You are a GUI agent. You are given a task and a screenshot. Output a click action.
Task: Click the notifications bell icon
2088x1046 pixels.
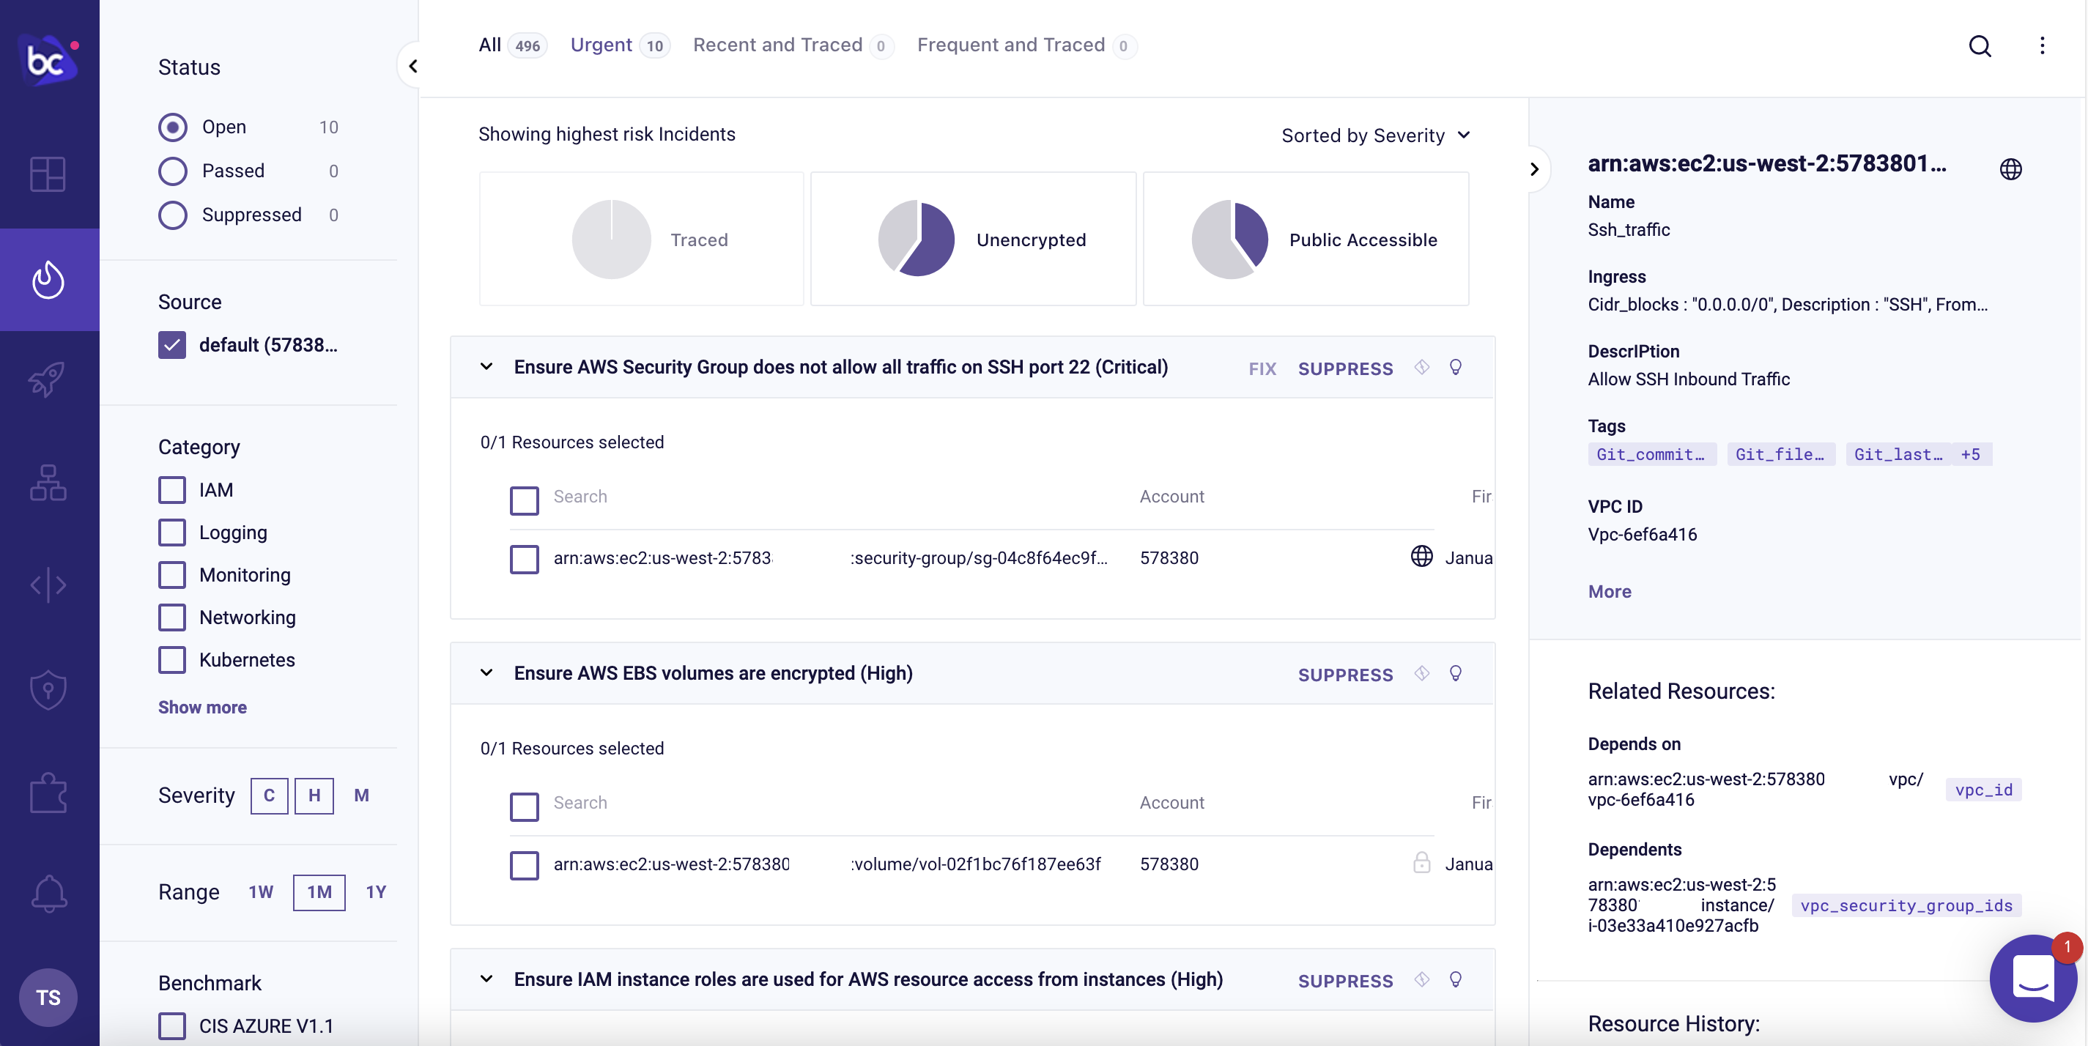[48, 894]
